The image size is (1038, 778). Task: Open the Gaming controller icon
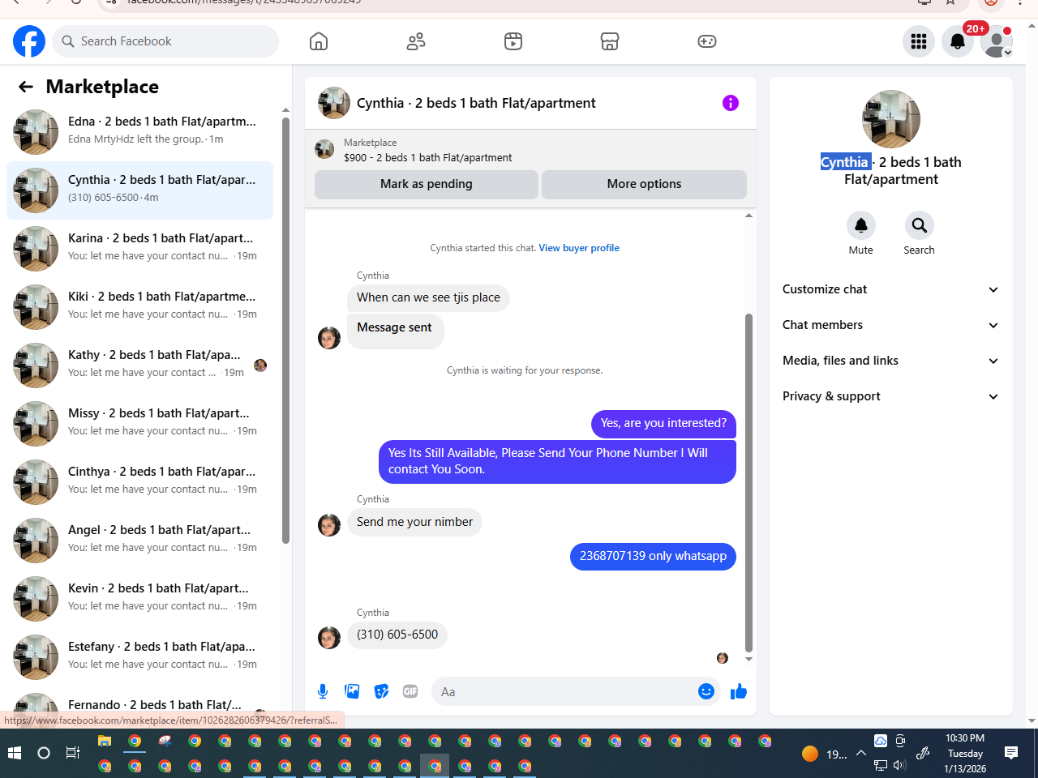coord(707,41)
